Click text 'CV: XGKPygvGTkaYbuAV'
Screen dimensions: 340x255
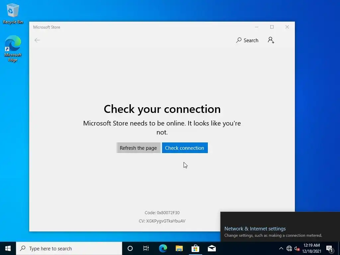point(162,221)
